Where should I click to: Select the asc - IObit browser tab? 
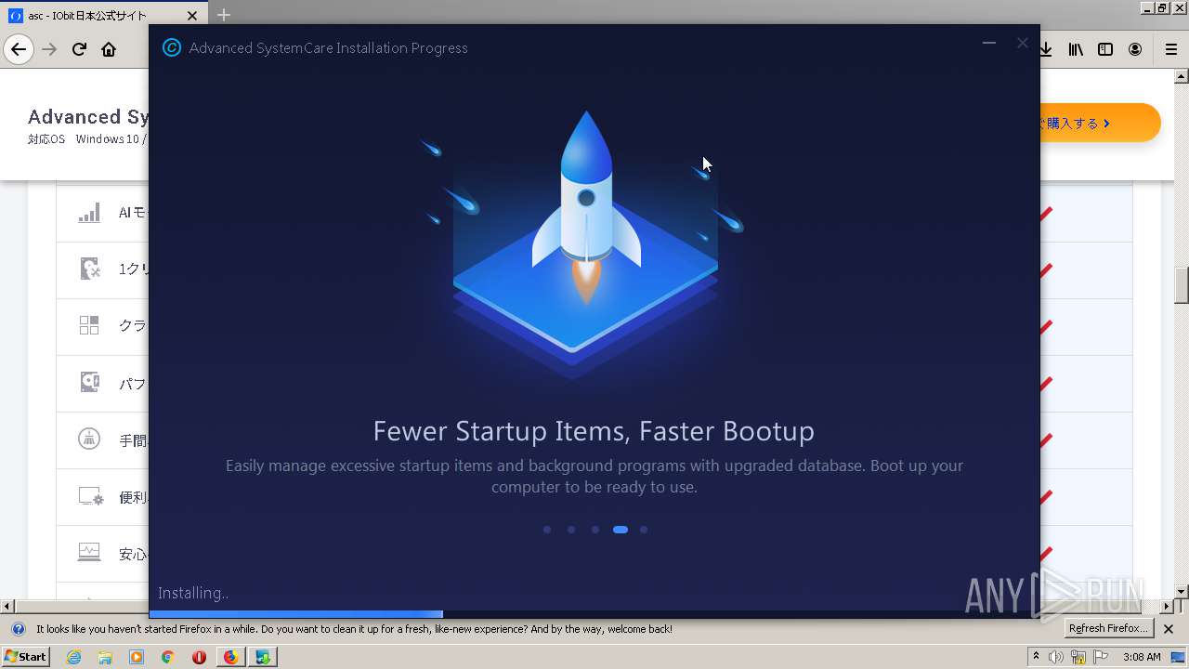coord(104,16)
